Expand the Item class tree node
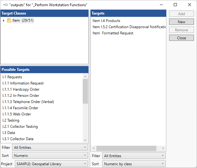 point(4,21)
